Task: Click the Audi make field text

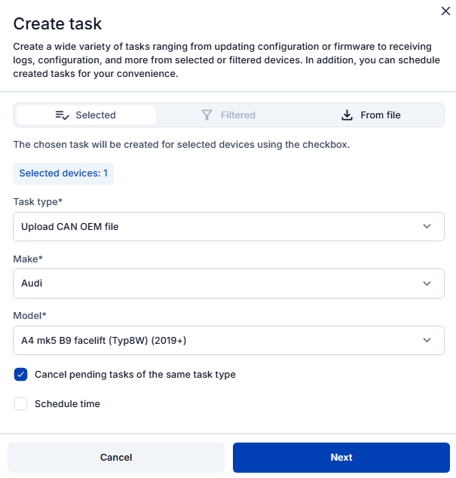Action: [32, 283]
